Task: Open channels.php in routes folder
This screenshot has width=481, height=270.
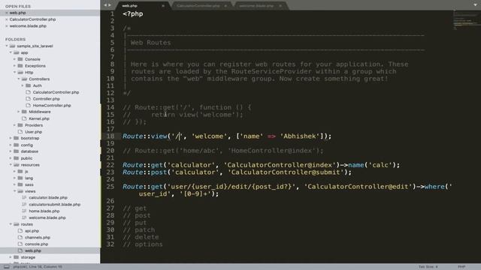Action: coord(38,237)
